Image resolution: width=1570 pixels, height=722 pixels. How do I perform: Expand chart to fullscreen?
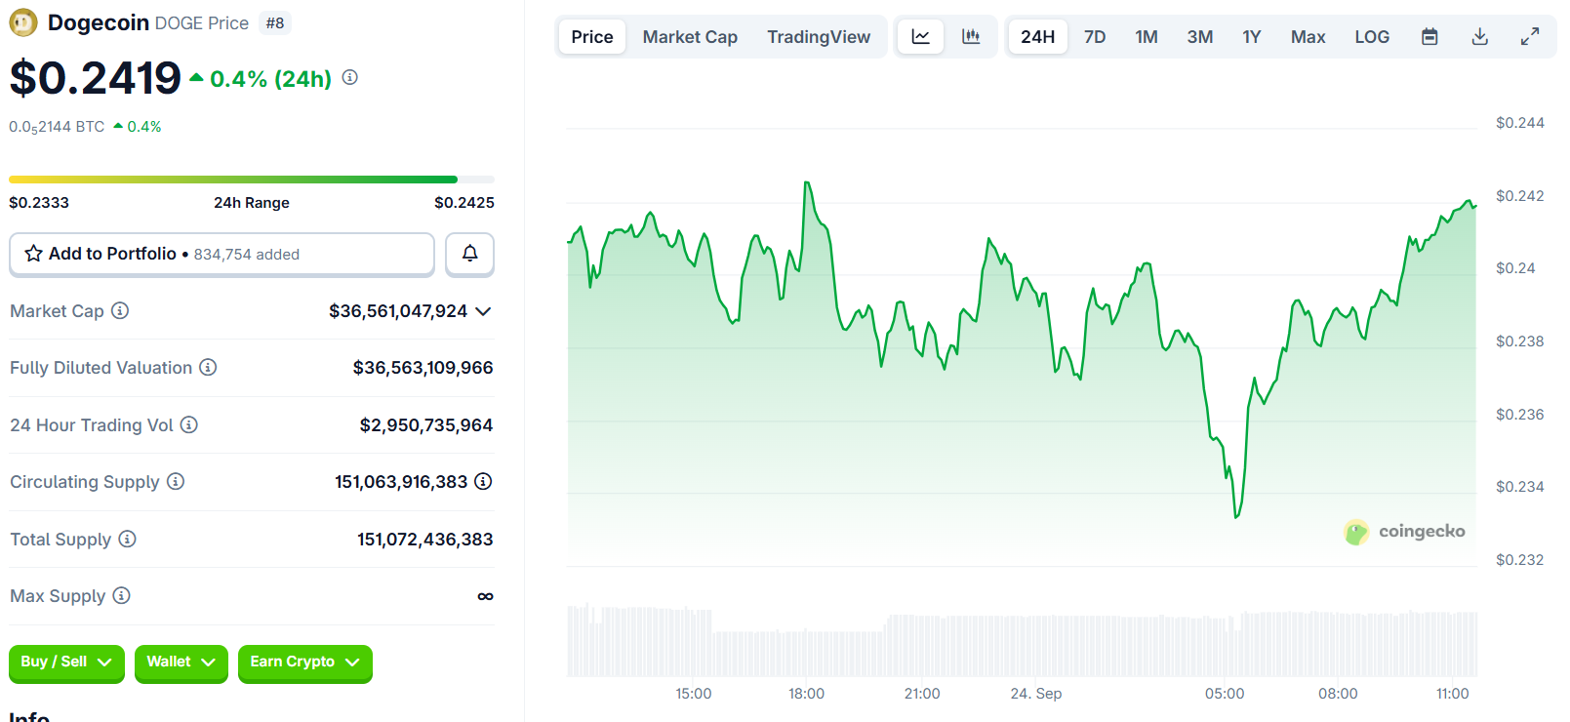coord(1530,37)
